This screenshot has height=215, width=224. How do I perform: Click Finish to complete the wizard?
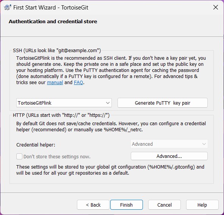click(127, 205)
